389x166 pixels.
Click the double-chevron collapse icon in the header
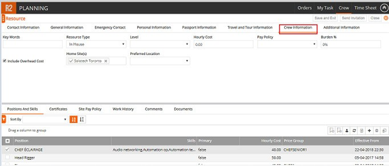(383, 8)
